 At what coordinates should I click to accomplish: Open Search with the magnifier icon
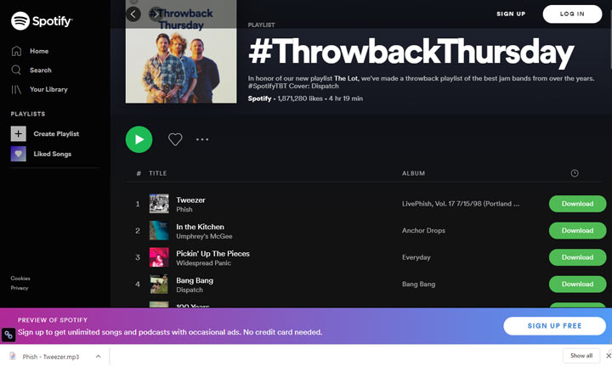point(16,70)
